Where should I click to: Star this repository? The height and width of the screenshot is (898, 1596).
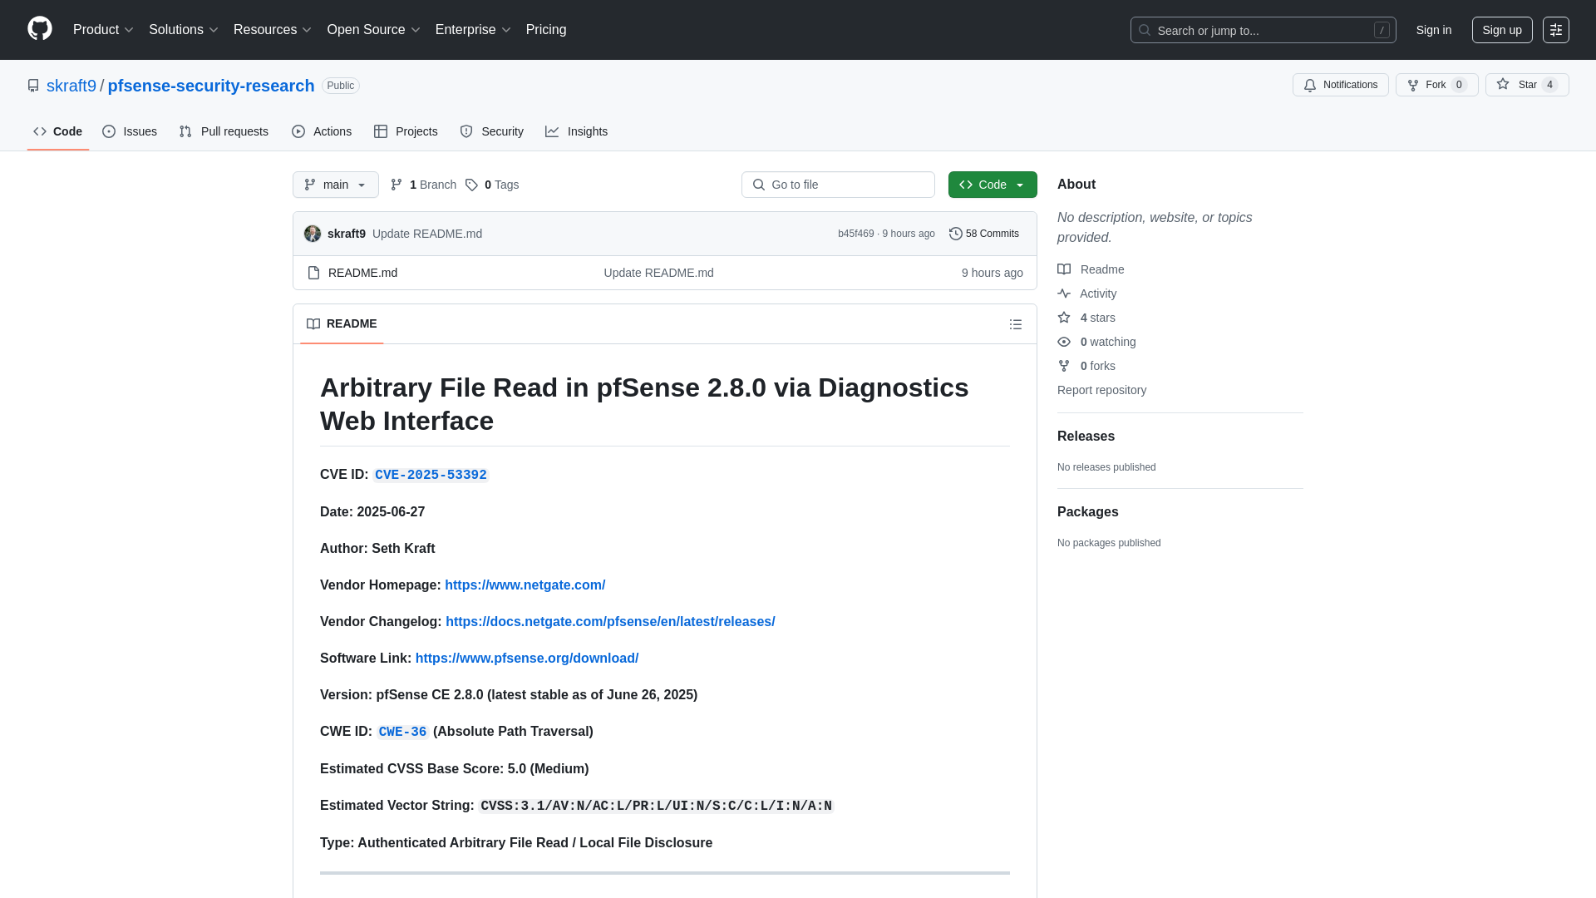click(1527, 85)
